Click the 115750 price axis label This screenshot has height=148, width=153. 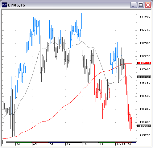coord(145,135)
